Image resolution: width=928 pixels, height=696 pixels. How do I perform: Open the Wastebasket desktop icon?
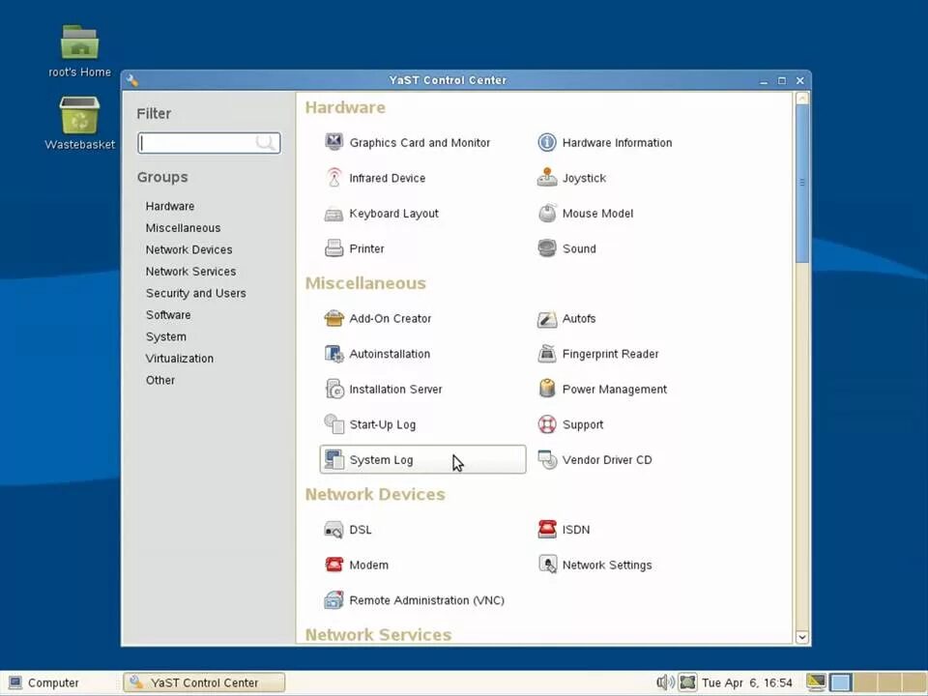tap(79, 123)
